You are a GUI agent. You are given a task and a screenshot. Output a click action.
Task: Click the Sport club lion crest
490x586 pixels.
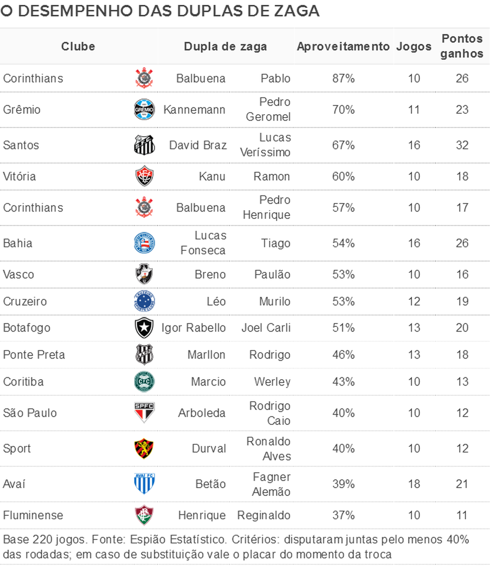pos(144,448)
